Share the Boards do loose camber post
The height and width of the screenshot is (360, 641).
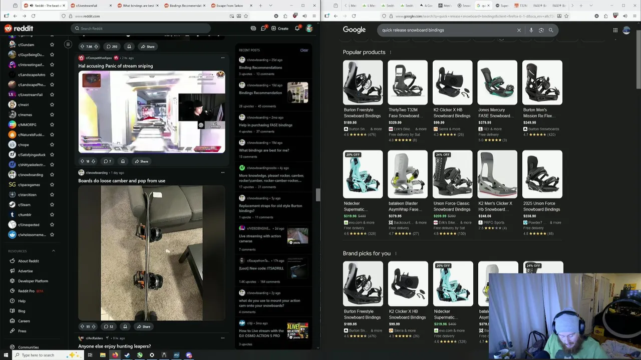143,326
